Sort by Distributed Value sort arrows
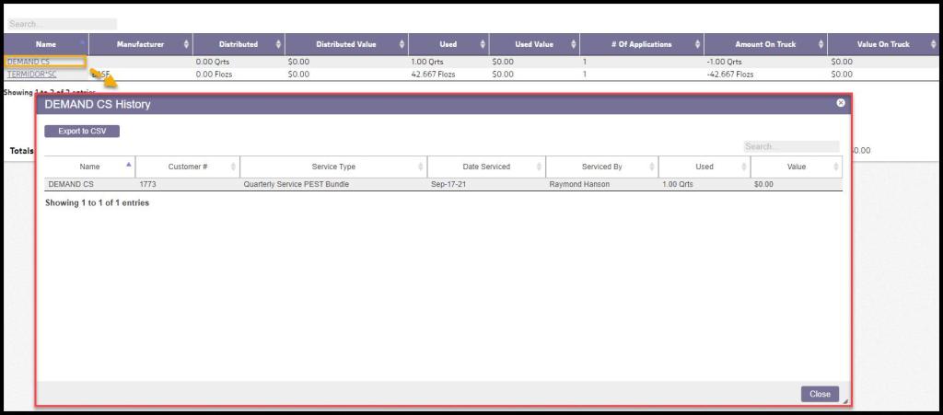Screen dimensions: 943x415 click(402, 44)
